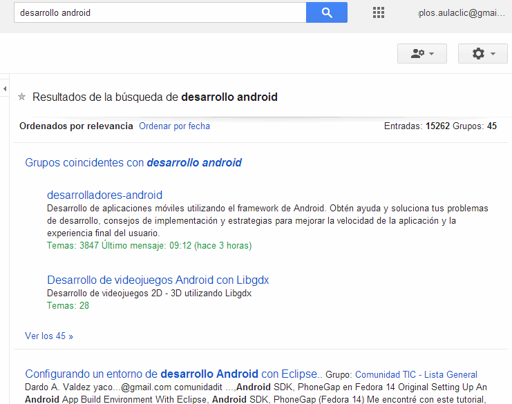
Task: Open the Google apps grid icon
Action: (x=379, y=12)
